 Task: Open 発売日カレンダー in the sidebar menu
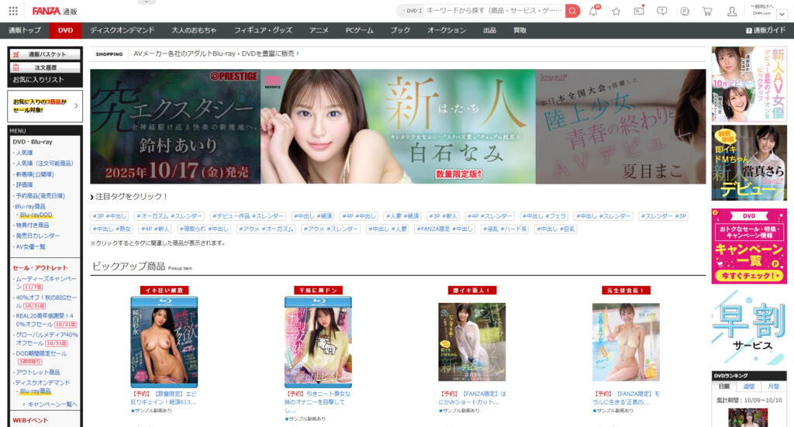click(37, 236)
